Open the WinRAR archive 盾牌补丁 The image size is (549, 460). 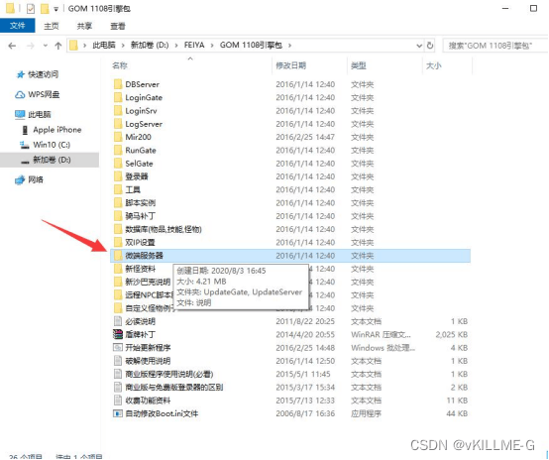(140, 334)
